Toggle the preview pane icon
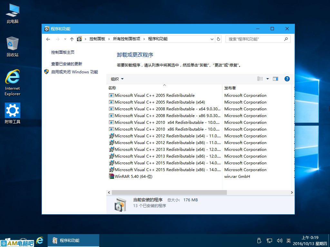This screenshot has width=330, height=247. pos(276,79)
